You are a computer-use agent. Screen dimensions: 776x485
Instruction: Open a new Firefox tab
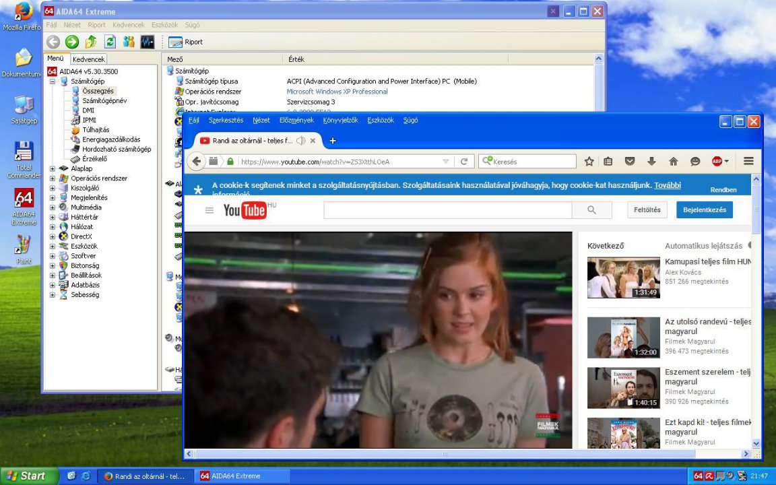333,141
